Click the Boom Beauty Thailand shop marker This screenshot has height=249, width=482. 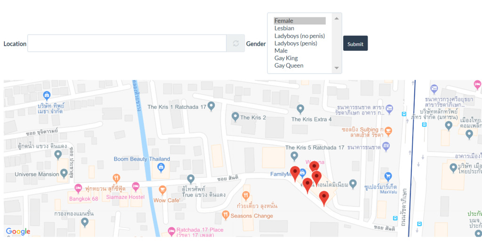coord(161,167)
